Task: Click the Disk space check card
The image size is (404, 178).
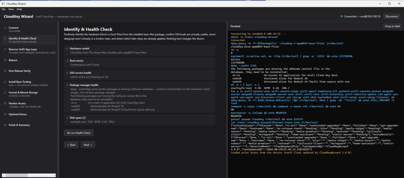Action: coord(140,120)
